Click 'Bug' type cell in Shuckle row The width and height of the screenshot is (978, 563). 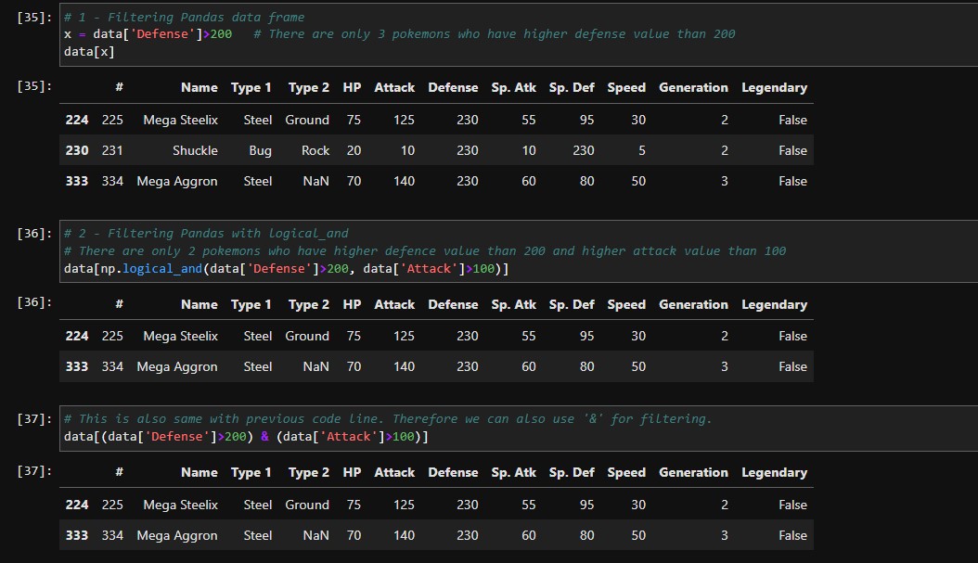(x=260, y=151)
